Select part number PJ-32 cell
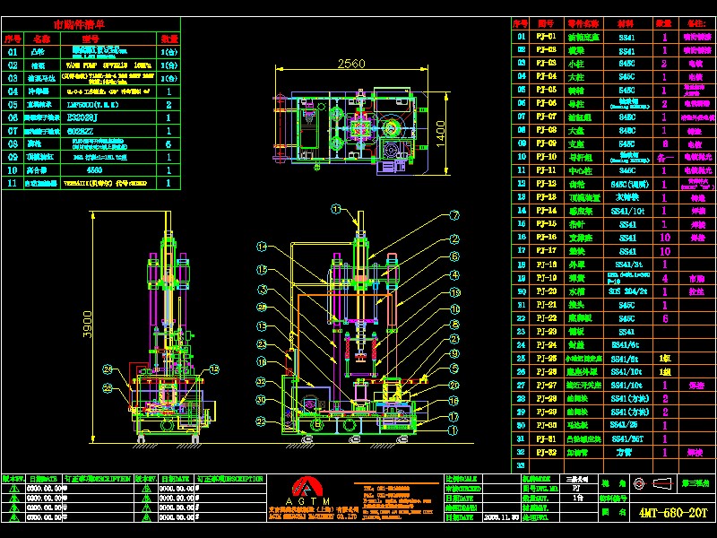Viewport: 717px width, 538px height. point(546,452)
